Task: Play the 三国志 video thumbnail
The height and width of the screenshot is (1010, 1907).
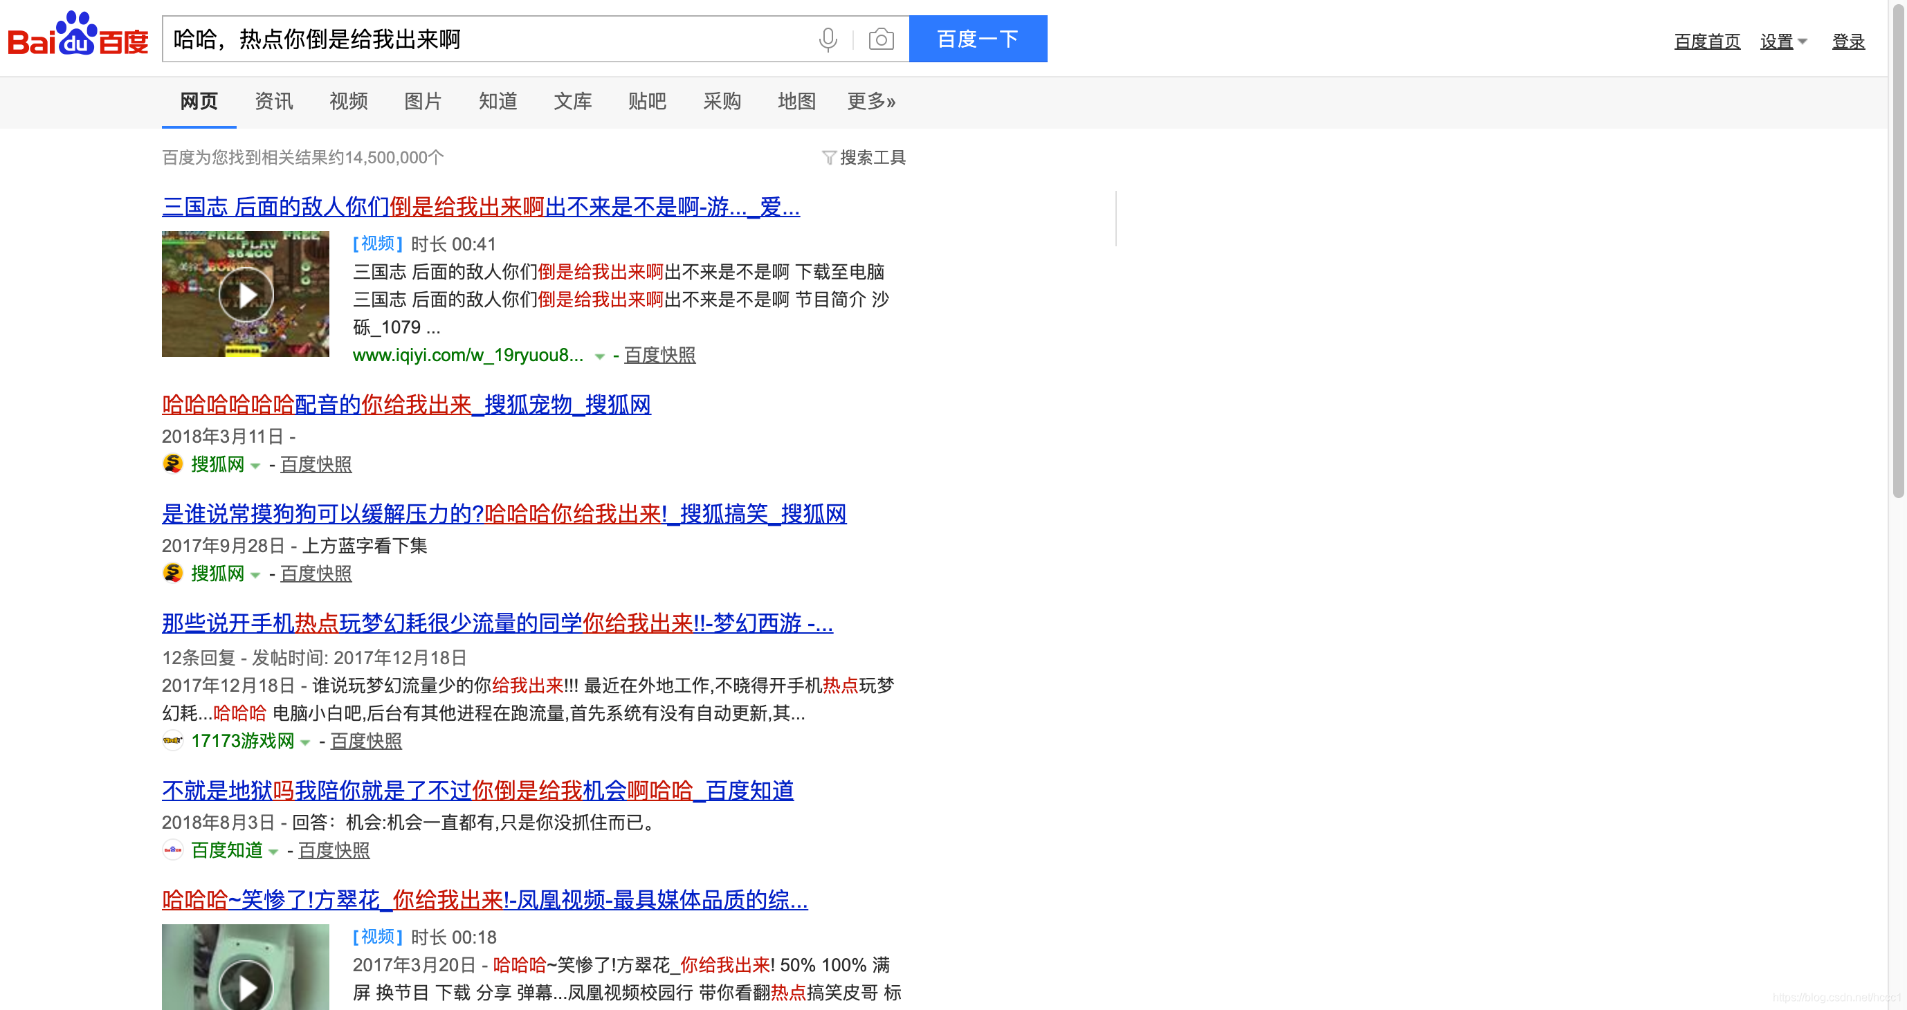Action: 246,294
